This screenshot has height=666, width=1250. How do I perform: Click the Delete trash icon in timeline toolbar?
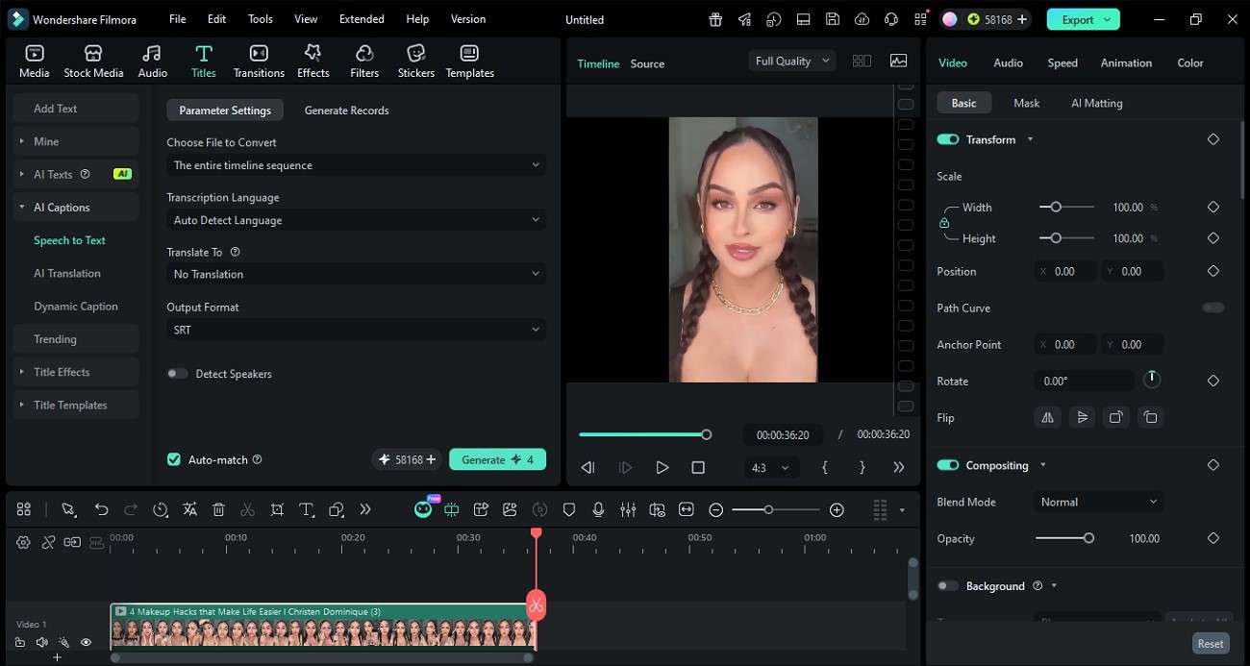coord(218,509)
